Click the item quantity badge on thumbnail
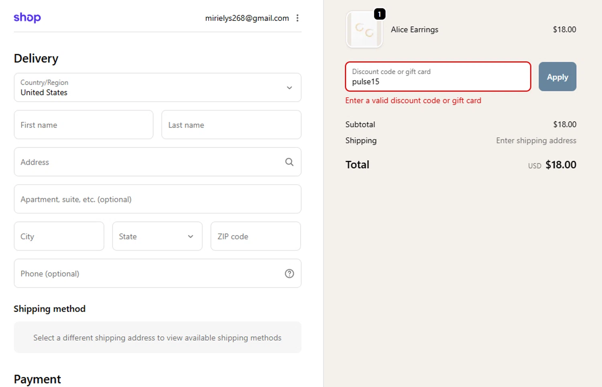The image size is (602, 387). pos(380,14)
